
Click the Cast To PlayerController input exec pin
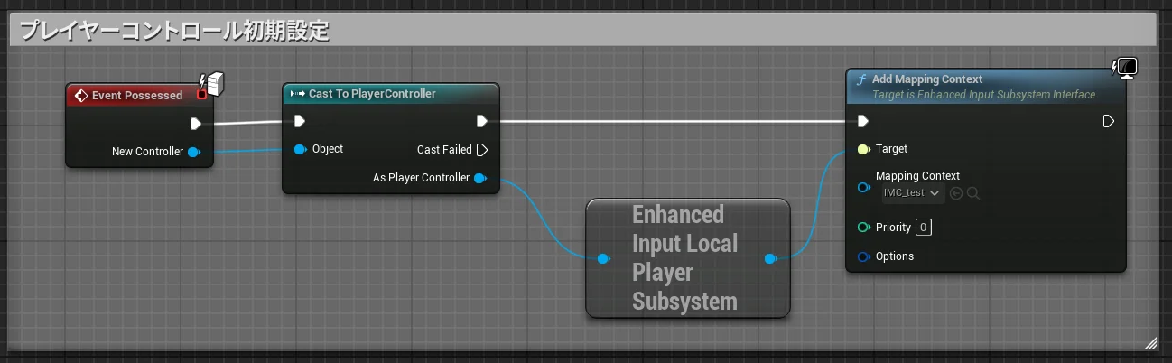(x=300, y=121)
